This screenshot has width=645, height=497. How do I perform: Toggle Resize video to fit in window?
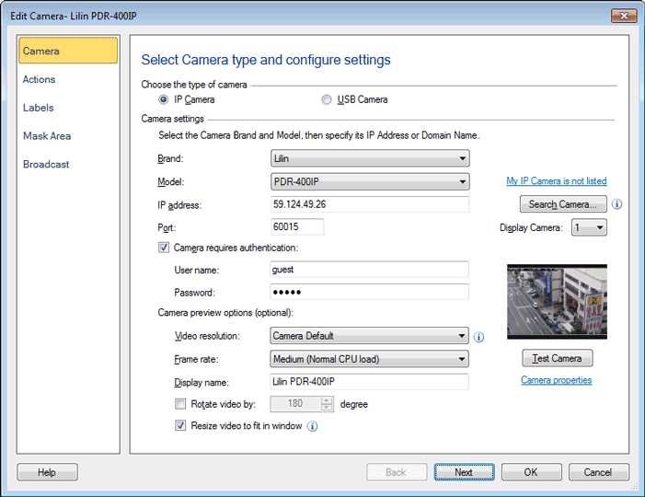pos(180,426)
